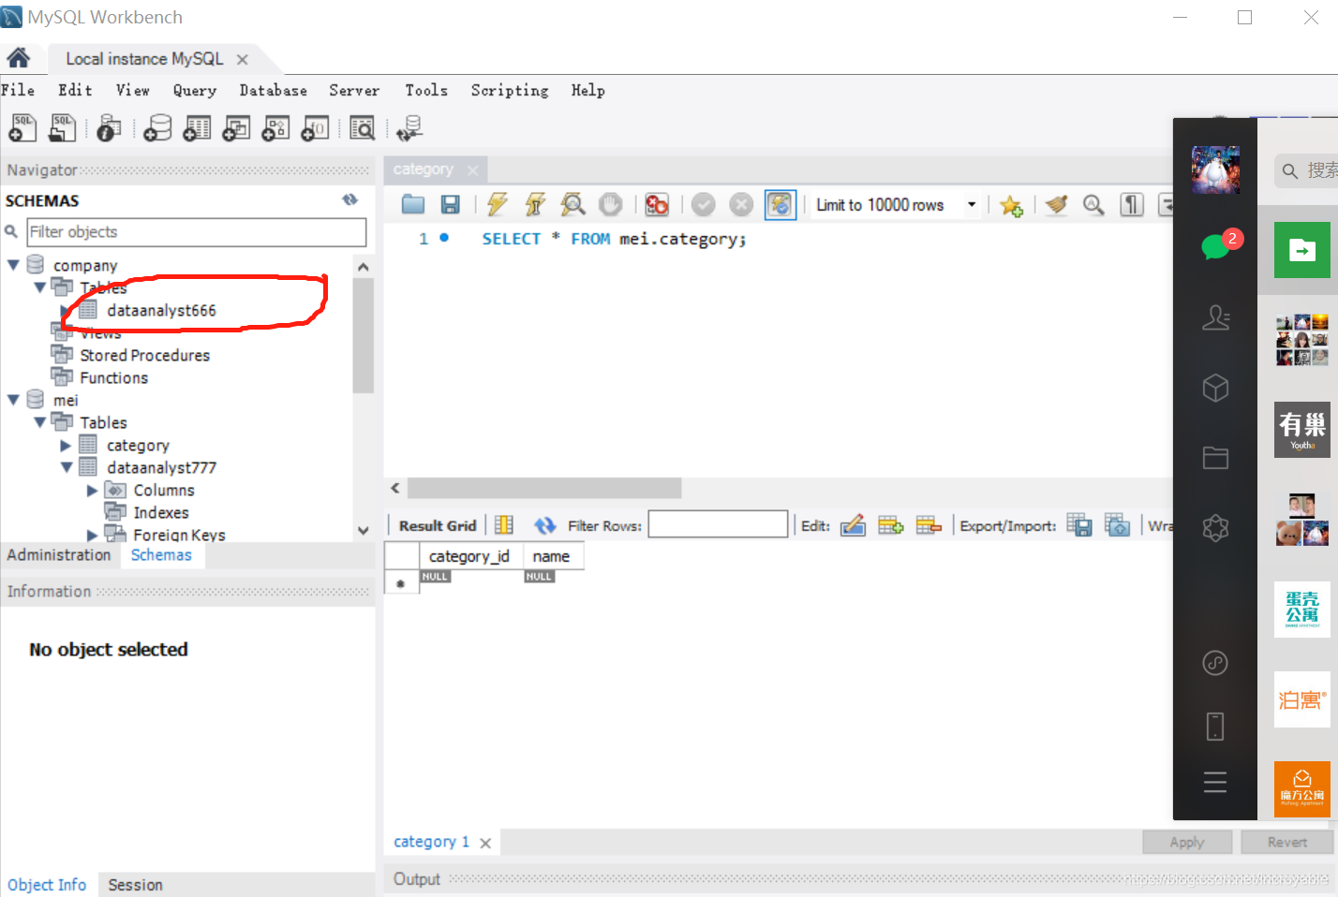Open the Query menu
The height and width of the screenshot is (897, 1338).
pos(195,90)
